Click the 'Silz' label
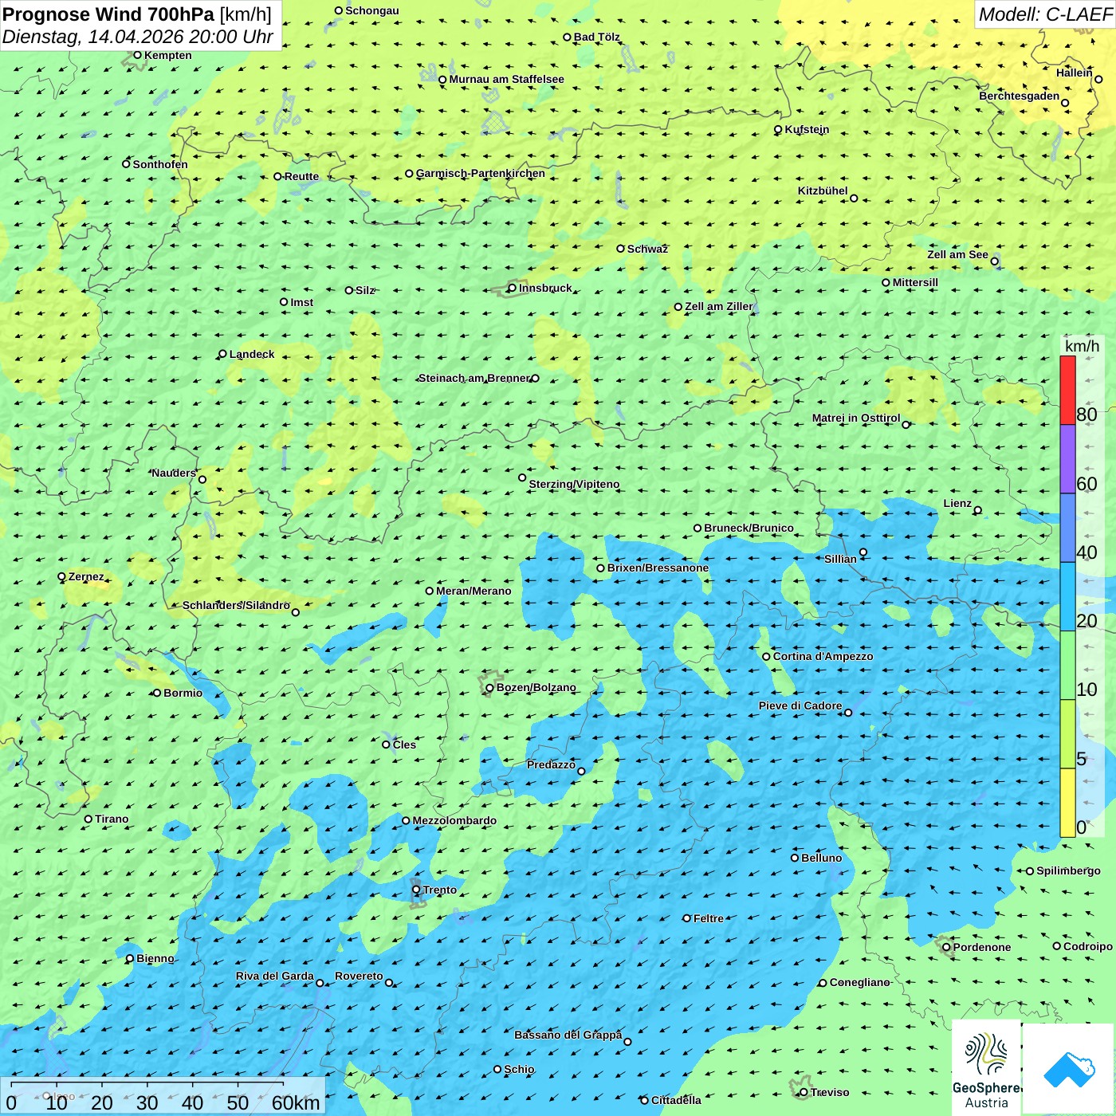The width and height of the screenshot is (1116, 1116). (365, 290)
